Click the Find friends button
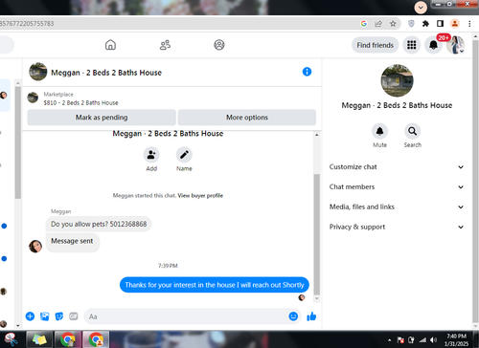This screenshot has height=348, width=479. [375, 45]
